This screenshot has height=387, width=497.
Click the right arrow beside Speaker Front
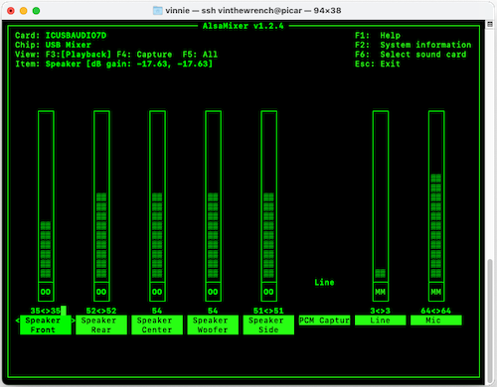(74, 321)
